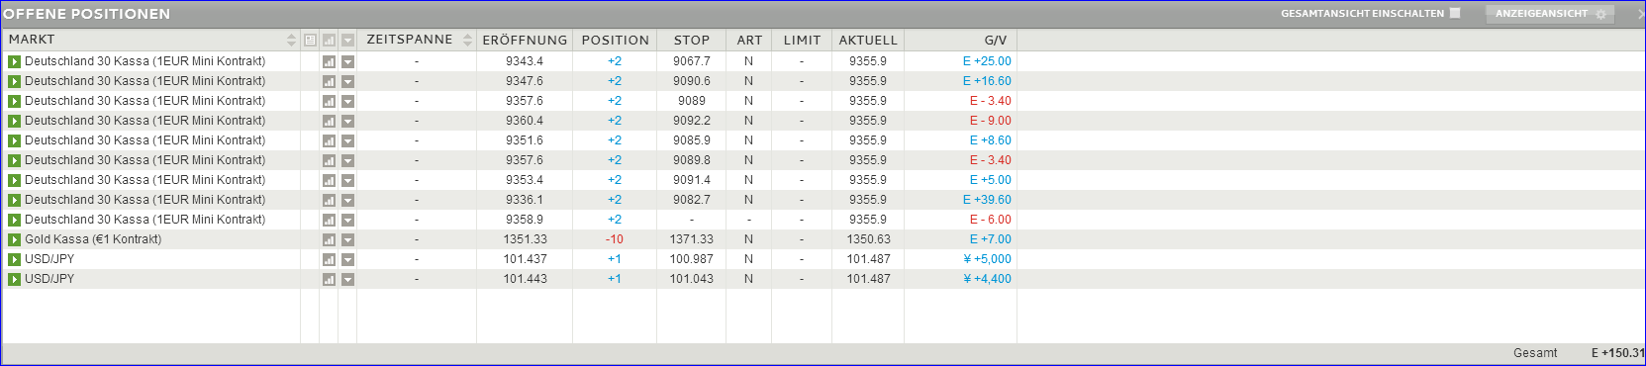This screenshot has height=366, width=1646.
Task: Open chart icon for the row with stop 9089.8
Action: point(329,160)
